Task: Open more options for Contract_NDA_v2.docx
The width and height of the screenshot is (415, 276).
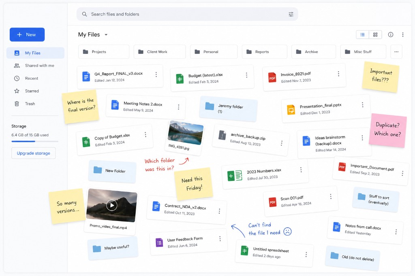Action: (x=219, y=211)
